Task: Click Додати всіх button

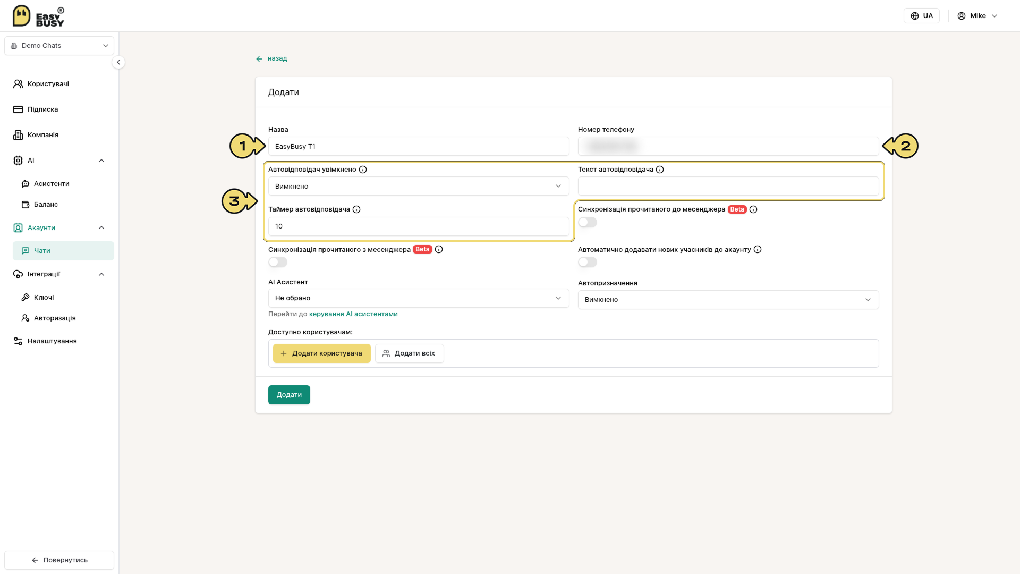Action: (410, 353)
